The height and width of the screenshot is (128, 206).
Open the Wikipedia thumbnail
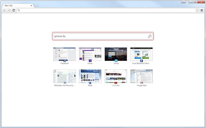pyautogui.click(x=64, y=76)
